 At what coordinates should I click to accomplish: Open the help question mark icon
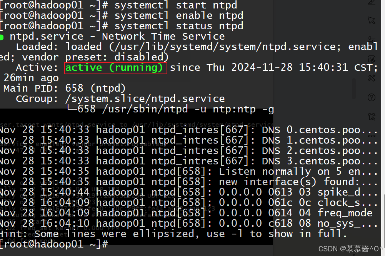click(371, 97)
